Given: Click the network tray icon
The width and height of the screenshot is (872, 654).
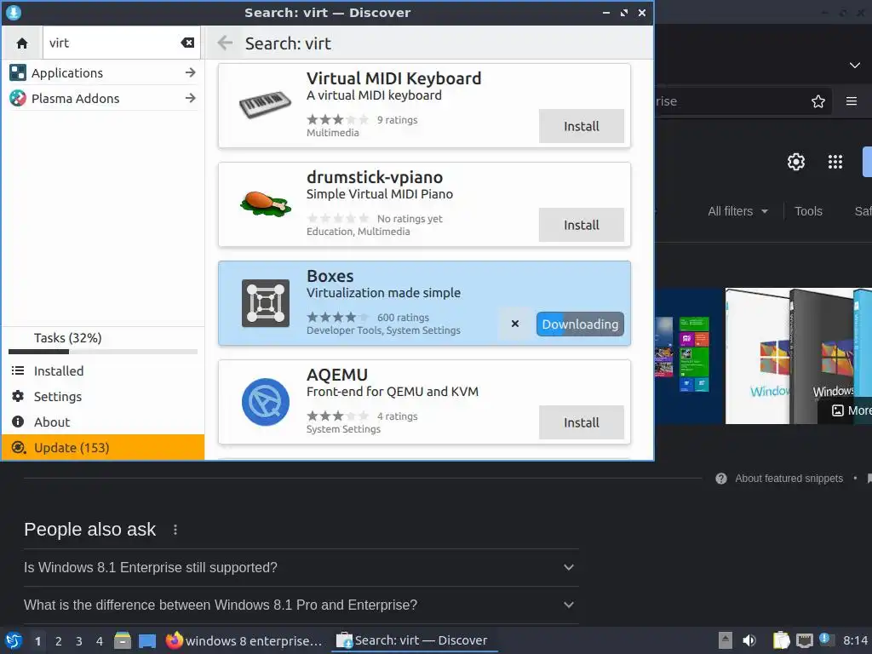Looking at the screenshot, I should pos(804,640).
